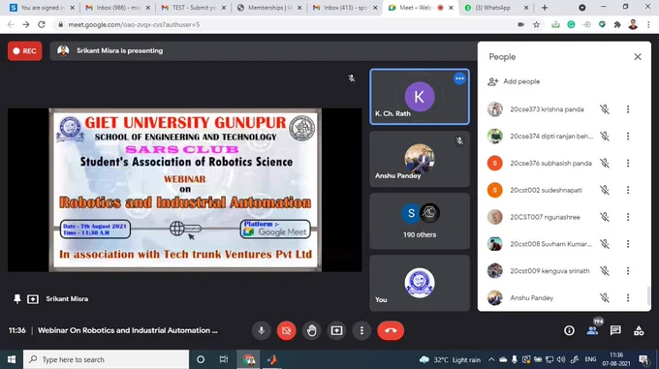Image resolution: width=659 pixels, height=369 pixels.
Task: Open the 190 others tile
Action: point(420,221)
